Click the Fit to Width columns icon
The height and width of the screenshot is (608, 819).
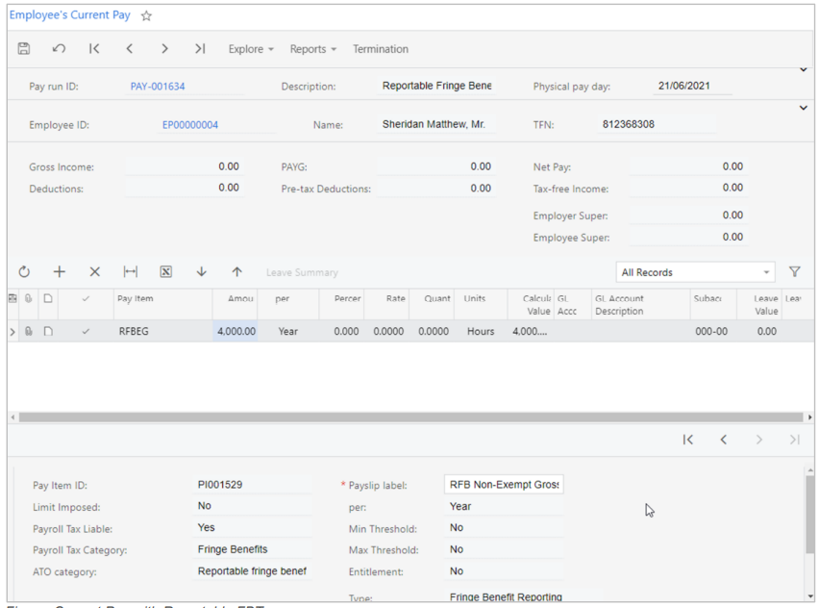pyautogui.click(x=130, y=272)
